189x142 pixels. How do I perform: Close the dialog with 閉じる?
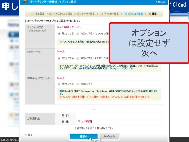[160, 2]
